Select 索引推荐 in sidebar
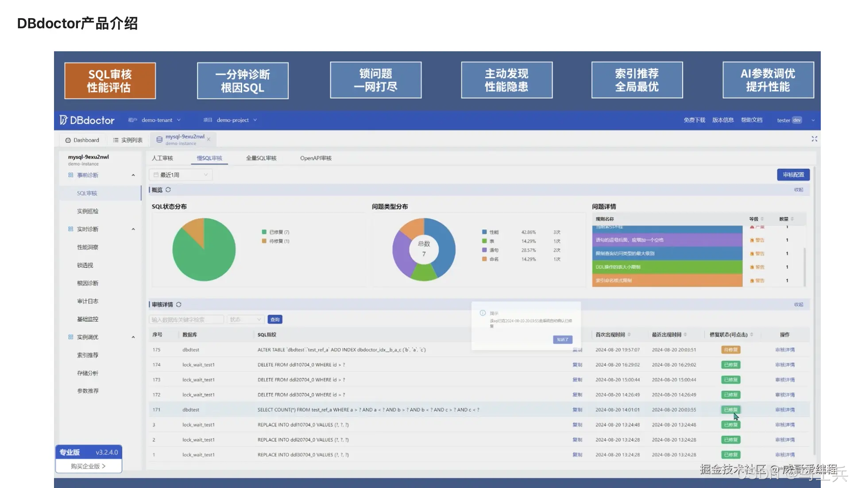The height and width of the screenshot is (488, 850). (x=88, y=355)
